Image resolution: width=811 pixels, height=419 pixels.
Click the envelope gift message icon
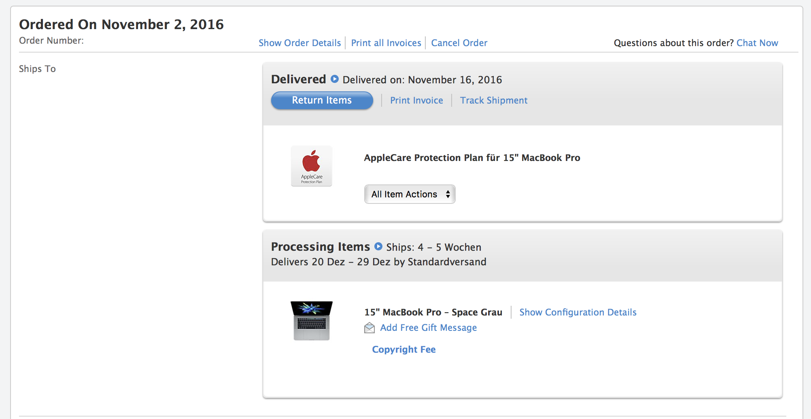(369, 328)
